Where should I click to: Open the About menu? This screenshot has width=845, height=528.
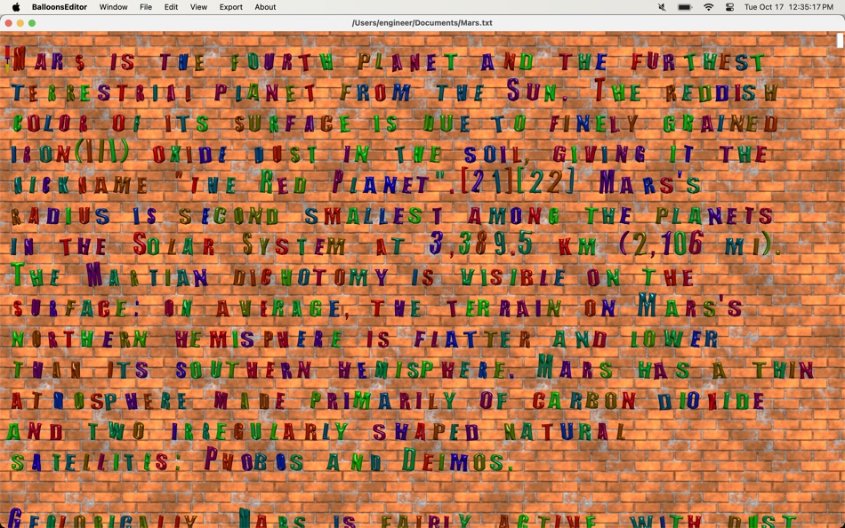click(265, 7)
